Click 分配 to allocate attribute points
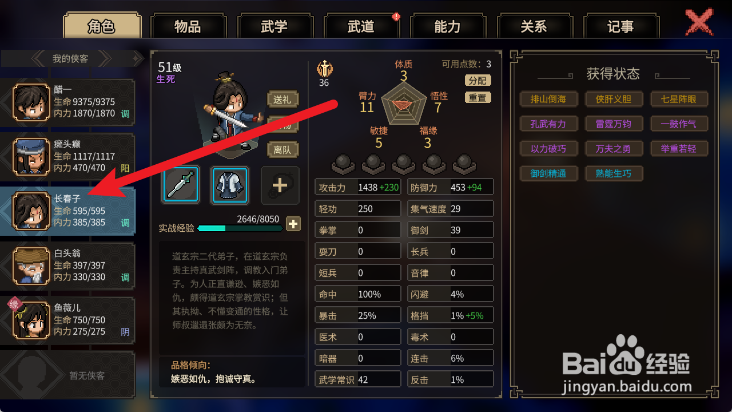 (x=478, y=80)
